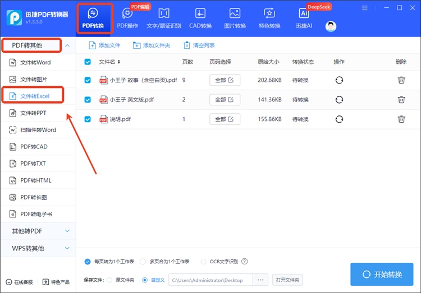The height and width of the screenshot is (293, 421).
Task: Click 开始转换 to start conversion
Action: [x=382, y=275]
